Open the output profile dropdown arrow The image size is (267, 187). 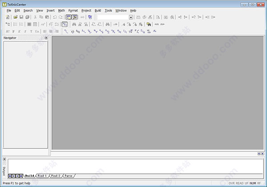(131, 17)
